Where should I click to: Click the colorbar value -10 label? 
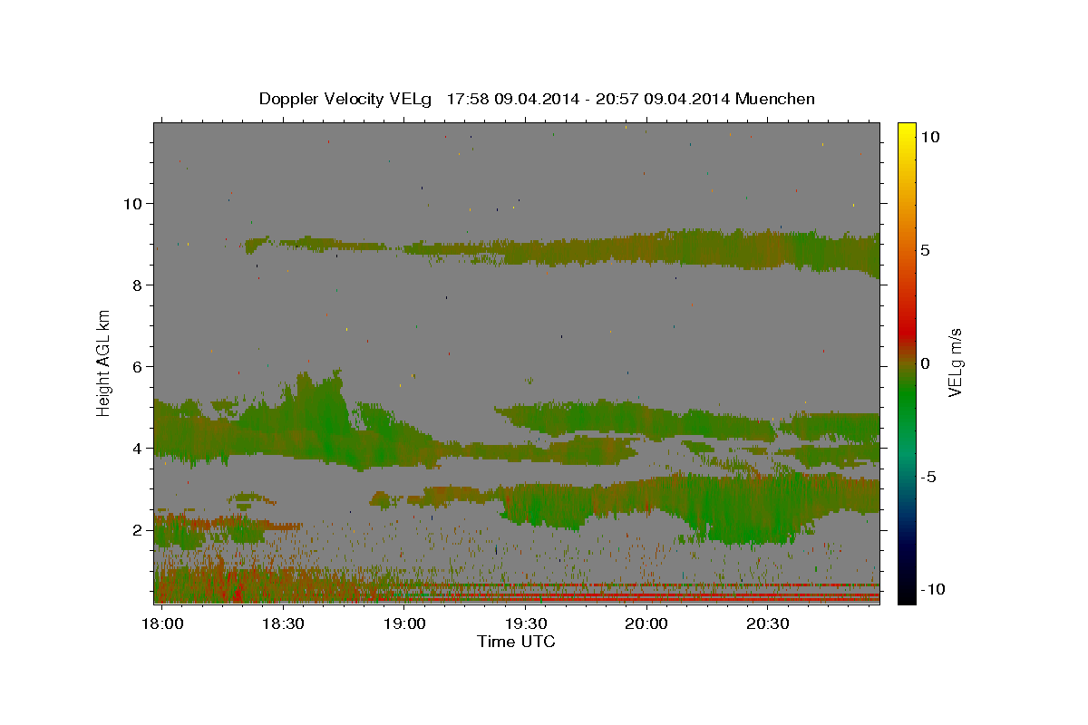click(931, 589)
